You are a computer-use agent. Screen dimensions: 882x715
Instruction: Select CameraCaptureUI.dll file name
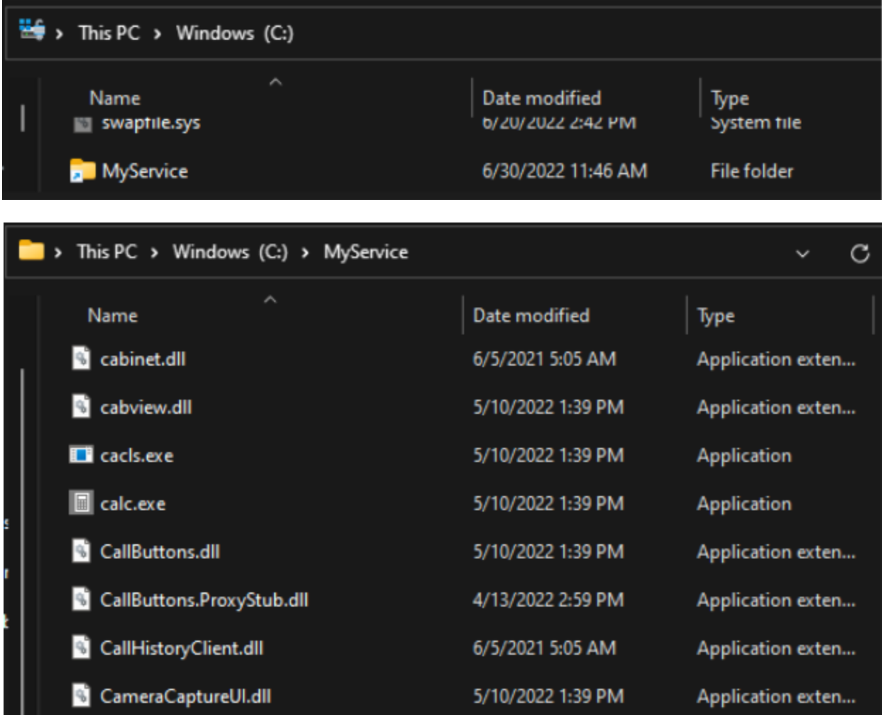click(186, 697)
